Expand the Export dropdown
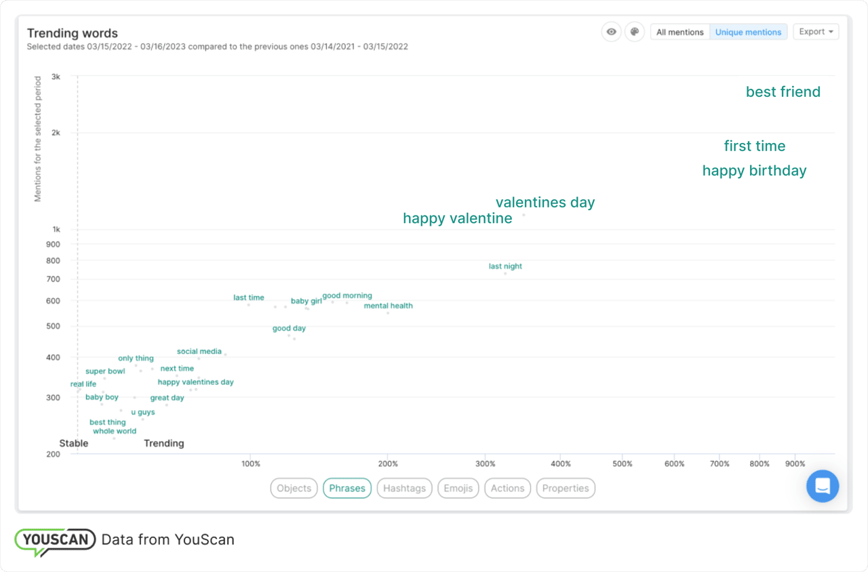This screenshot has height=572, width=868. pos(815,32)
